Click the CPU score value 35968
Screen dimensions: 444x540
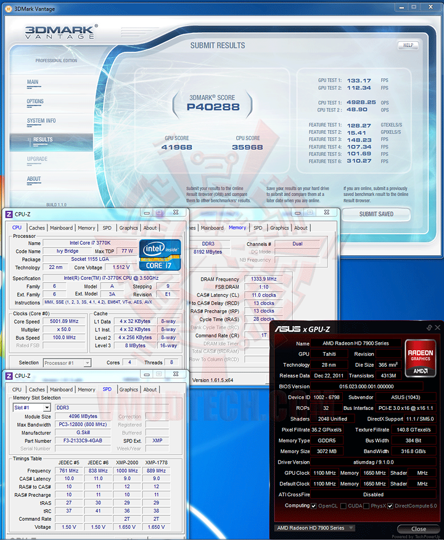pos(247,147)
